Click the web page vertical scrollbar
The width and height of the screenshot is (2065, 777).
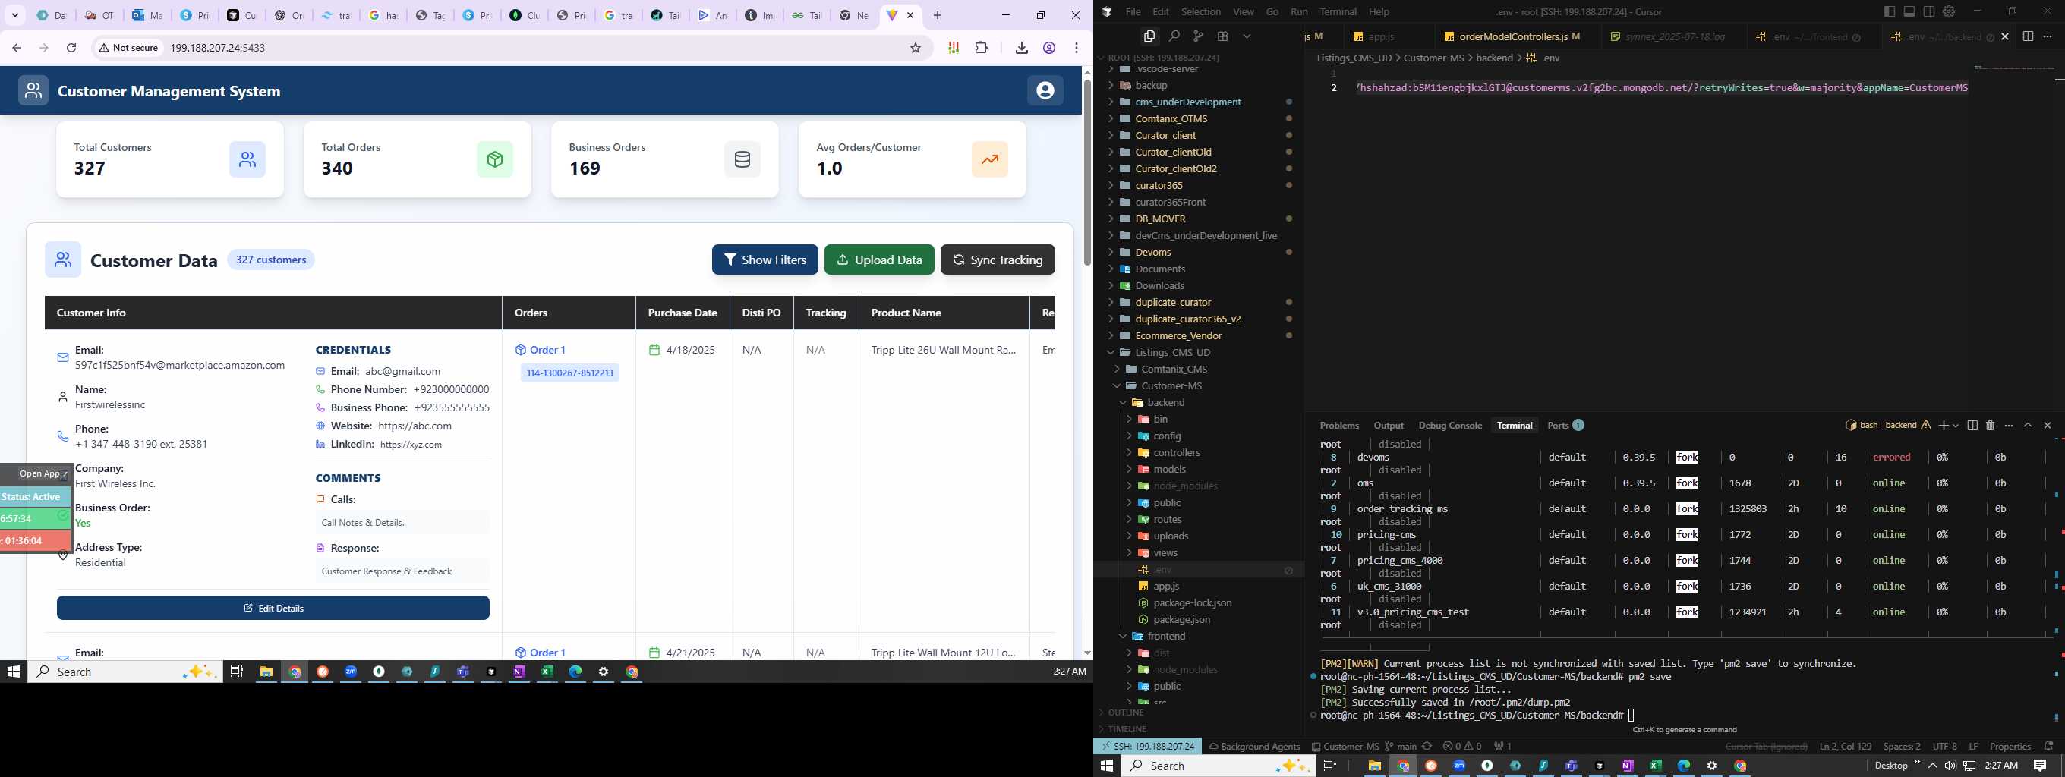click(x=1087, y=172)
